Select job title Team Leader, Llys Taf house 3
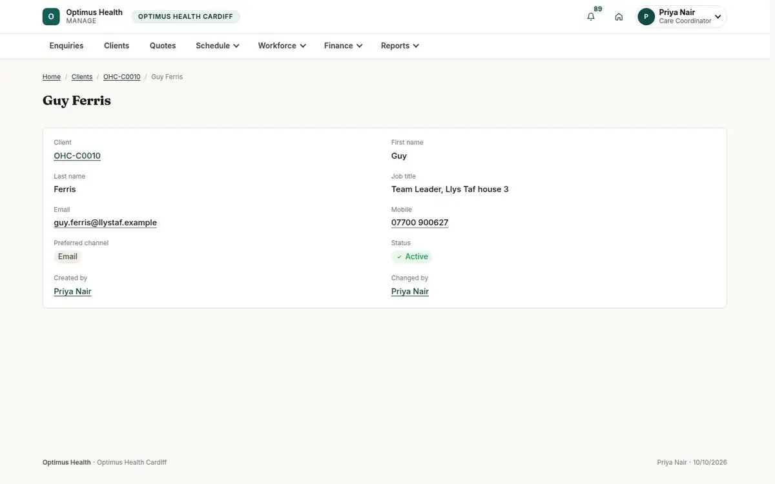This screenshot has width=775, height=484. tap(450, 189)
